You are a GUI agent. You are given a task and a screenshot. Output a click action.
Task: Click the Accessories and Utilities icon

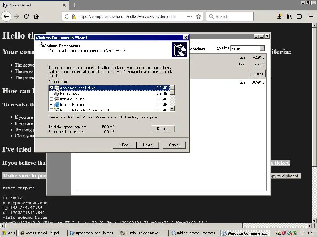pos(57,88)
